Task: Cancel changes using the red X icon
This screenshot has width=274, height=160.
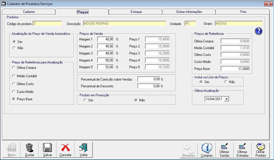Action: pyautogui.click(x=65, y=148)
